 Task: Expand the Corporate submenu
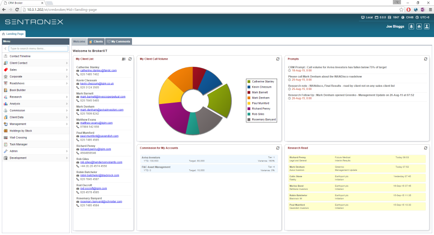click(67, 77)
